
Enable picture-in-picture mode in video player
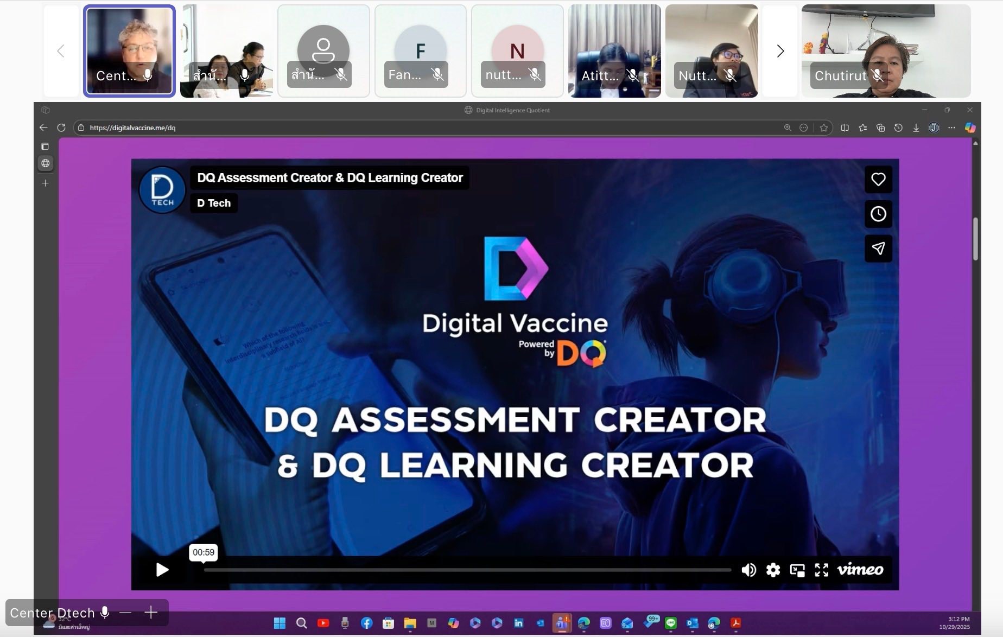click(797, 570)
